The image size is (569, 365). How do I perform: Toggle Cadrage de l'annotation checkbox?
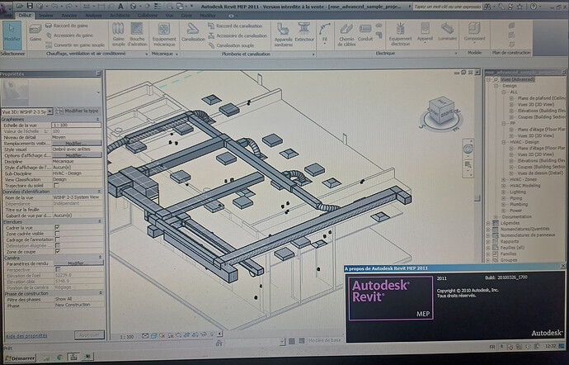click(57, 239)
